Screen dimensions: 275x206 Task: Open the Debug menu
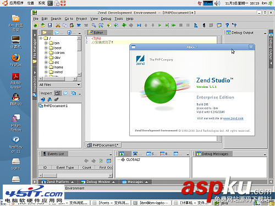[x=106, y=19]
